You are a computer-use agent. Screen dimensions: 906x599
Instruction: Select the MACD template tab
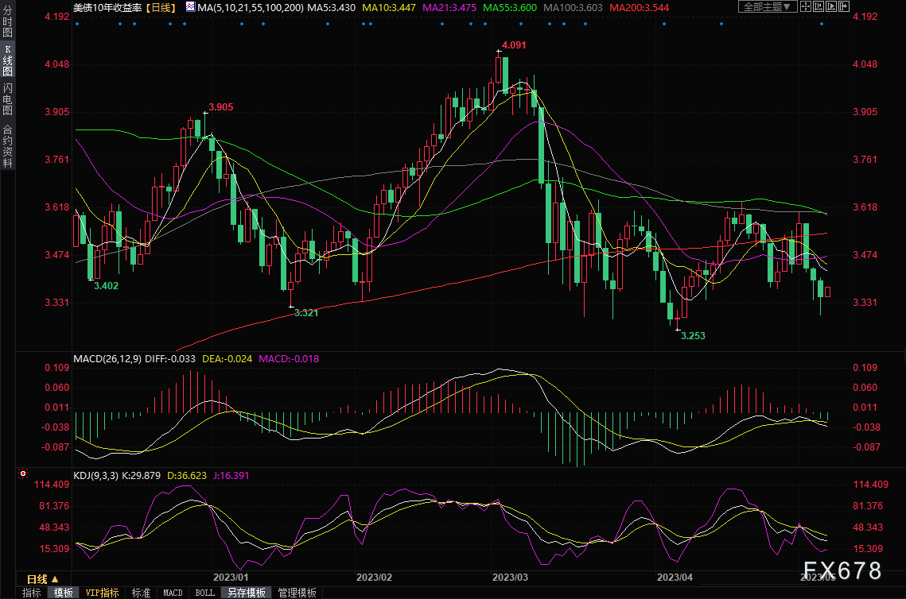click(173, 593)
